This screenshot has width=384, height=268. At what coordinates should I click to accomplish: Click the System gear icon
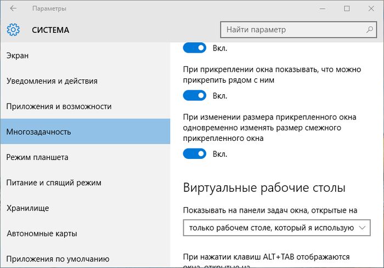tap(13, 30)
